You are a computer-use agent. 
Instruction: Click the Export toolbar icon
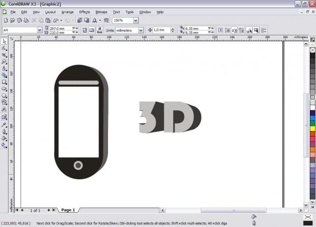tap(87, 20)
